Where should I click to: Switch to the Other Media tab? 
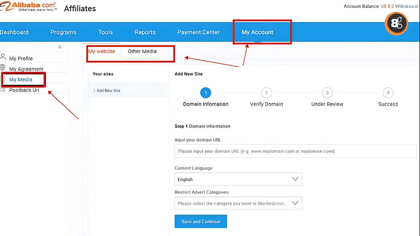(142, 51)
